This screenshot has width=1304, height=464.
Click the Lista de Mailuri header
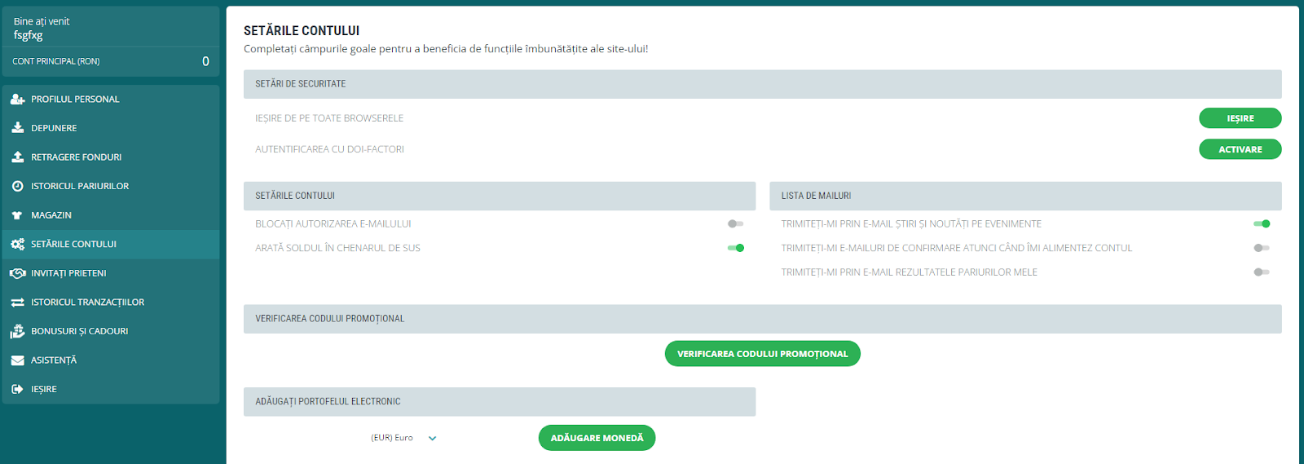click(1025, 196)
